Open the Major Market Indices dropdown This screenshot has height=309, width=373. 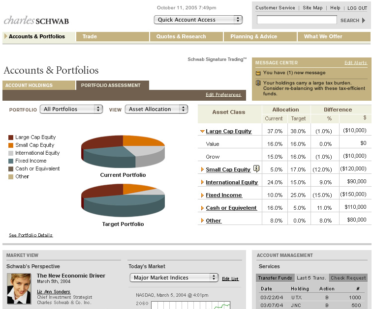click(x=174, y=278)
